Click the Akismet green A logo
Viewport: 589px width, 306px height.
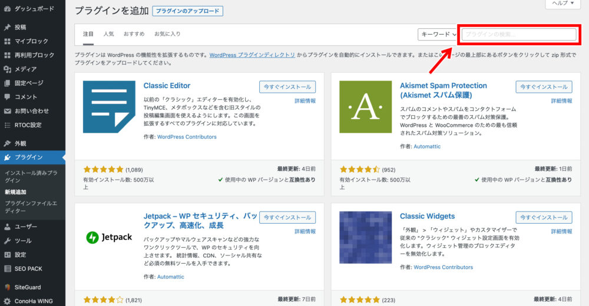tap(366, 107)
